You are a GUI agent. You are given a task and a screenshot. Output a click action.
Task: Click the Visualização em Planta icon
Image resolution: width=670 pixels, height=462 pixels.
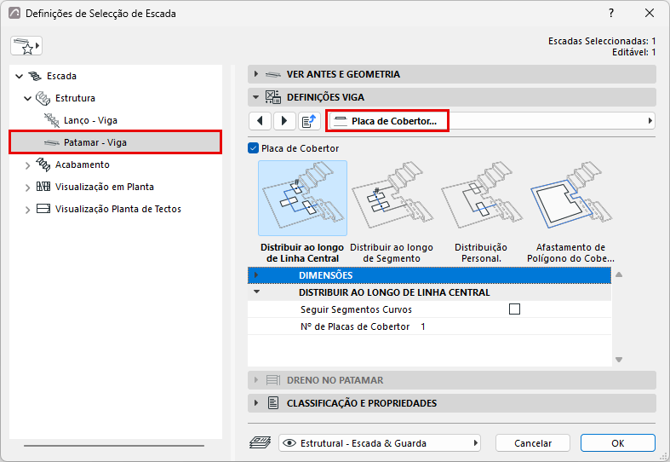coord(43,187)
